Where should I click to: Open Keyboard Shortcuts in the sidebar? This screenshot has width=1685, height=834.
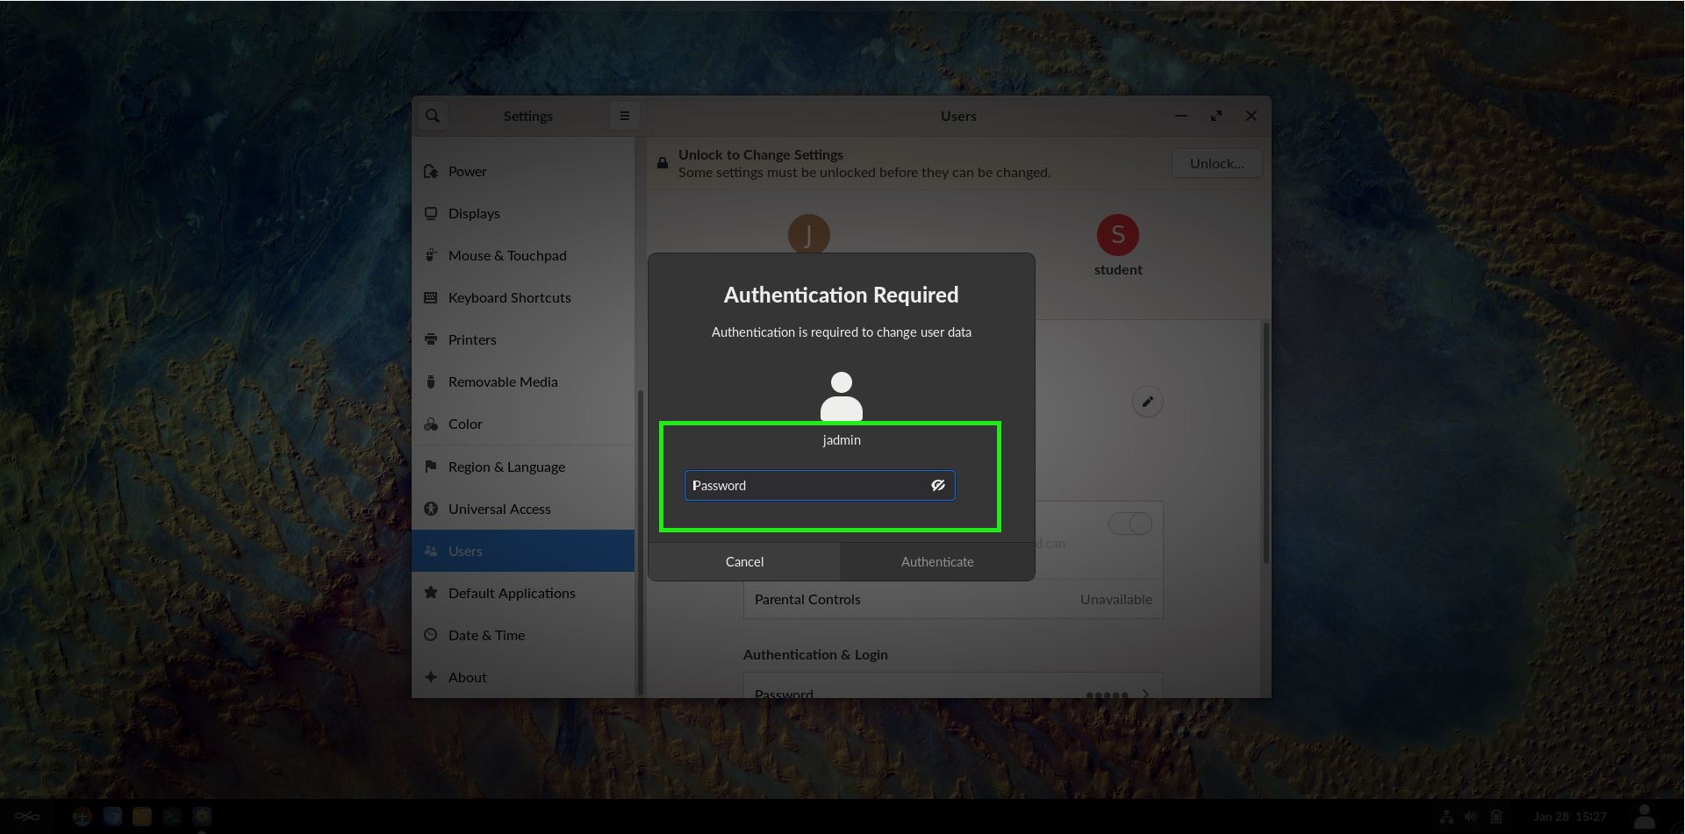(x=523, y=297)
